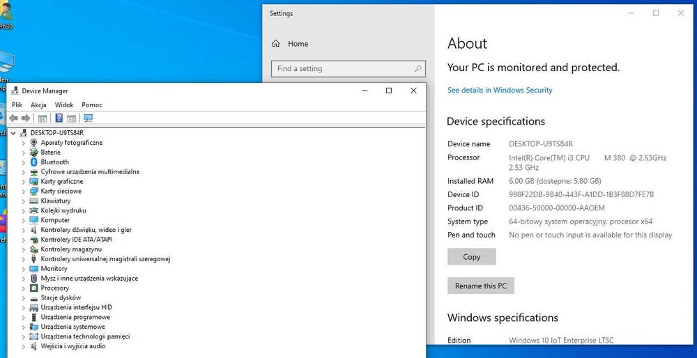697x358 pixels.
Task: Expand Urządzenia technologii pamięci node
Action: 24,336
